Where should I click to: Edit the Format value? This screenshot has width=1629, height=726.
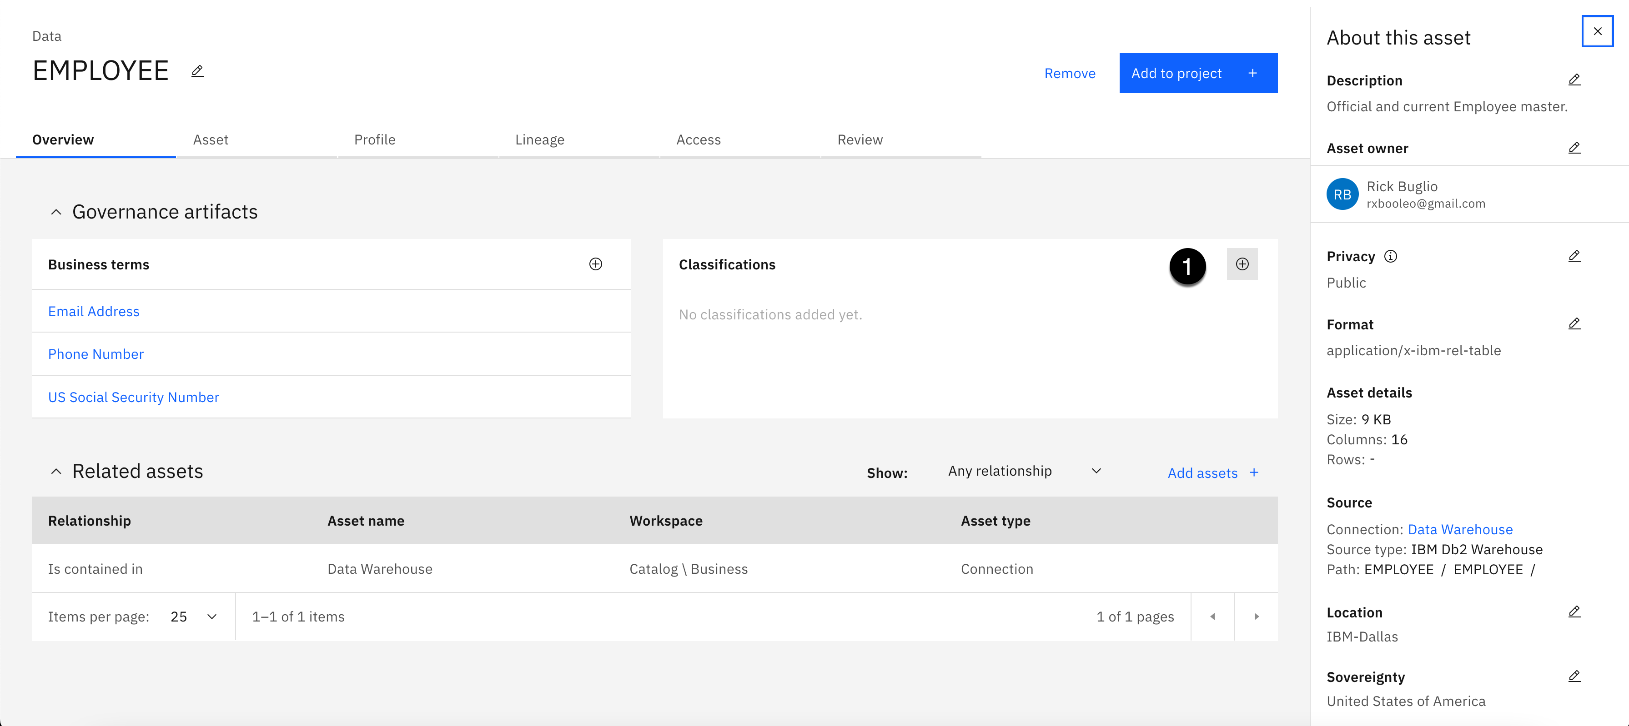pyautogui.click(x=1574, y=324)
